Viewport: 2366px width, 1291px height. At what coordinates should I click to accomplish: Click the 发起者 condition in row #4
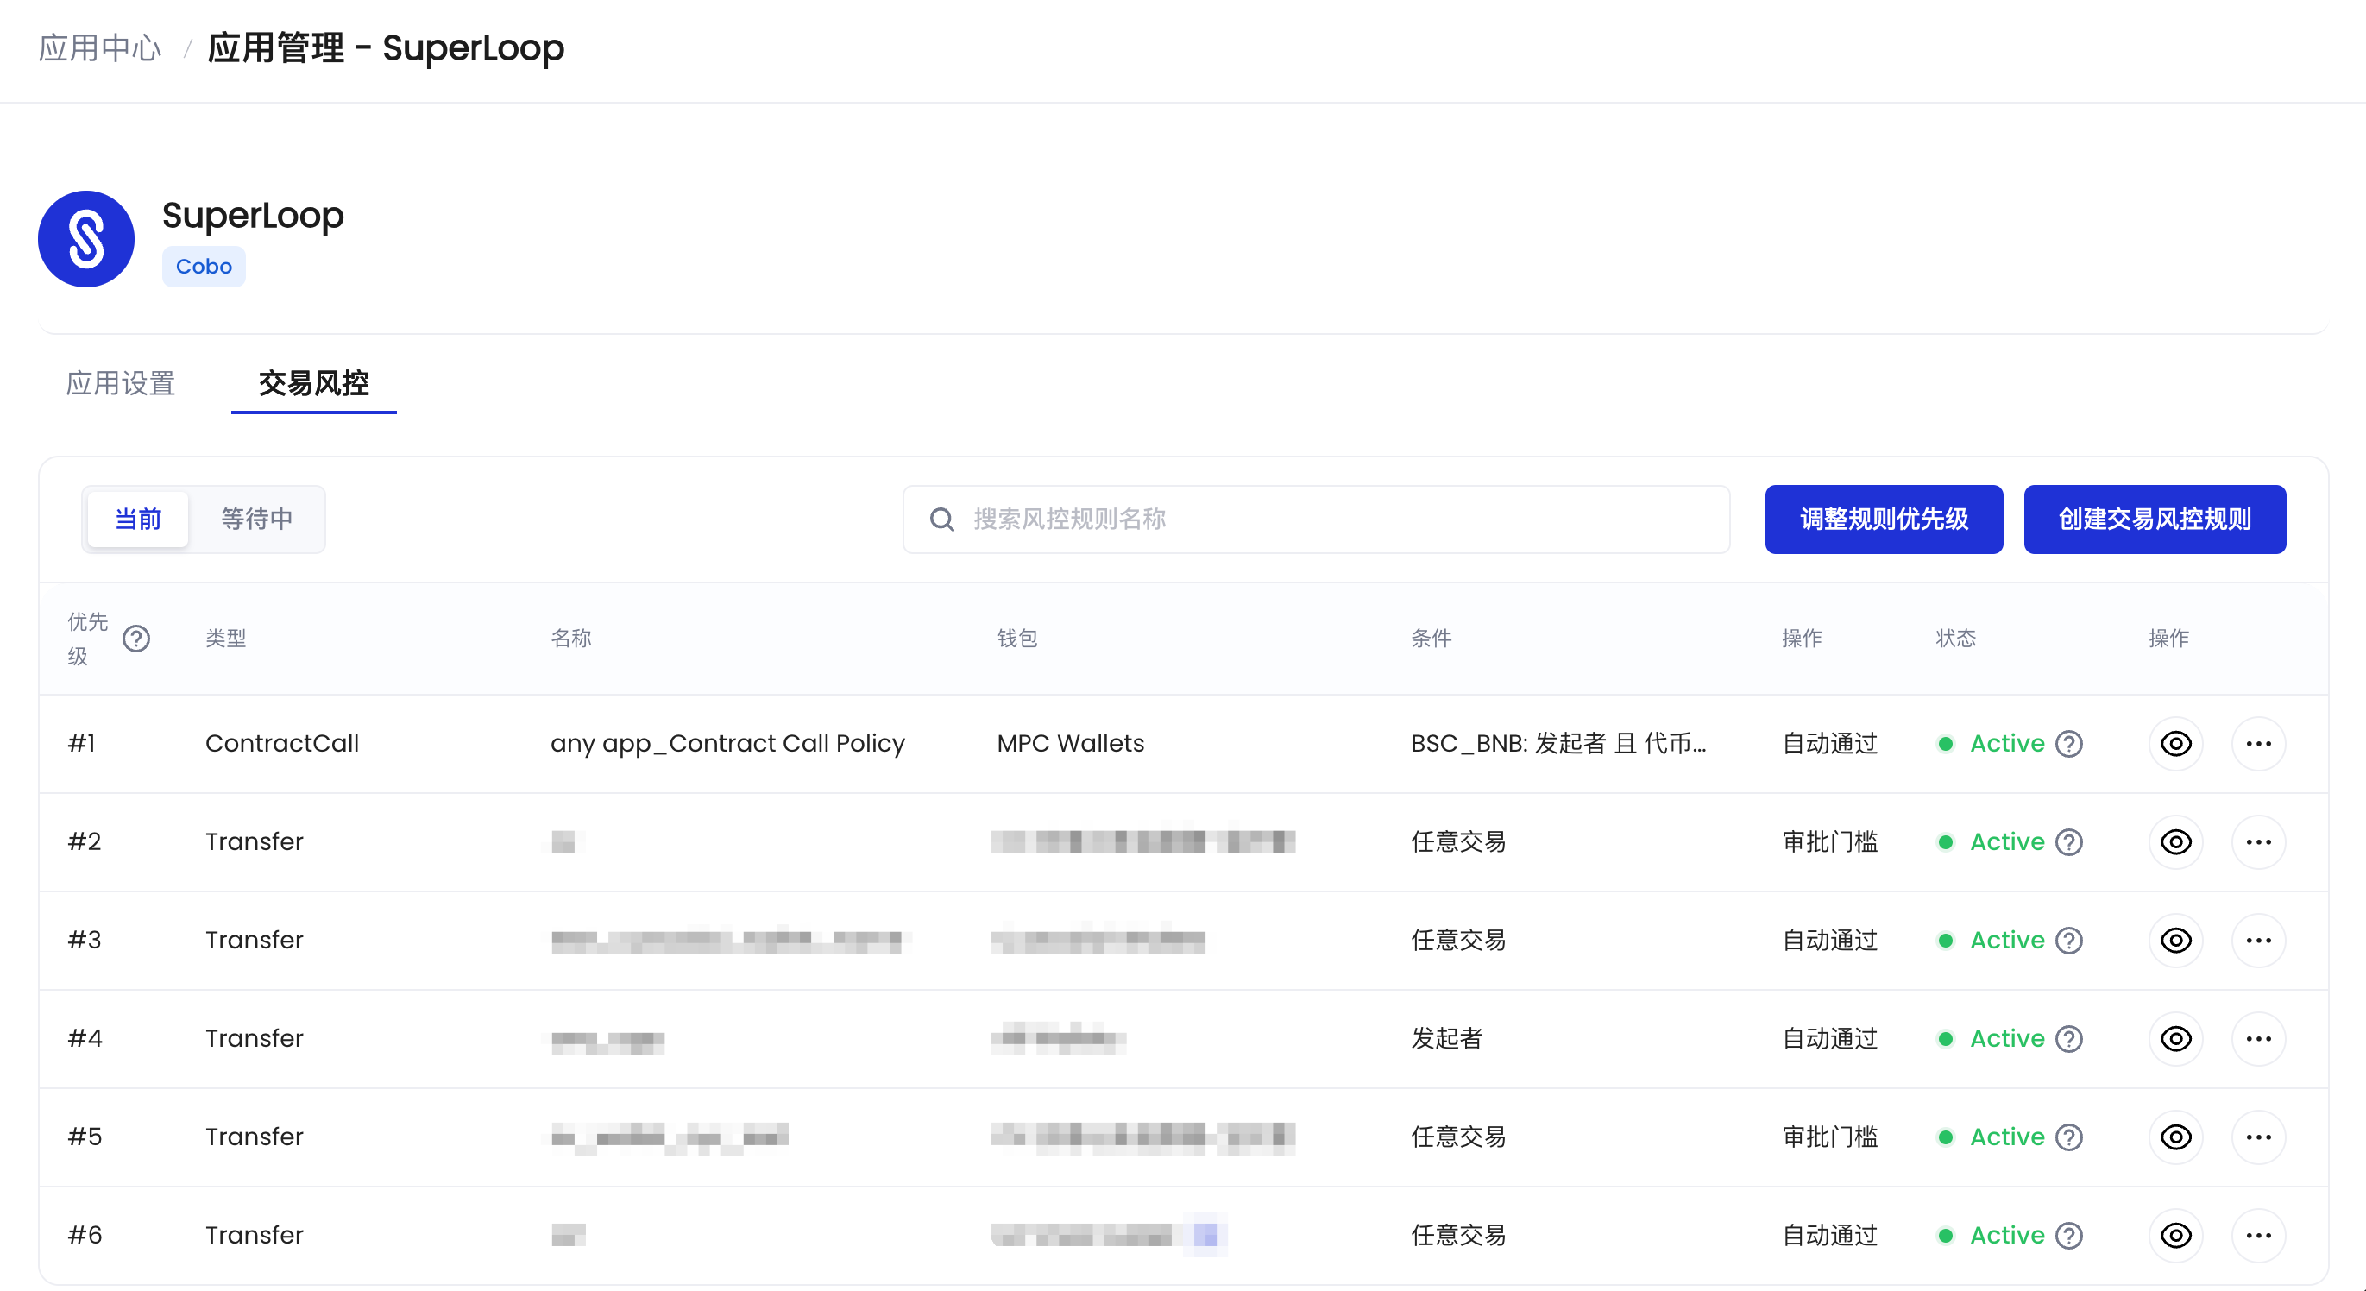point(1446,1038)
